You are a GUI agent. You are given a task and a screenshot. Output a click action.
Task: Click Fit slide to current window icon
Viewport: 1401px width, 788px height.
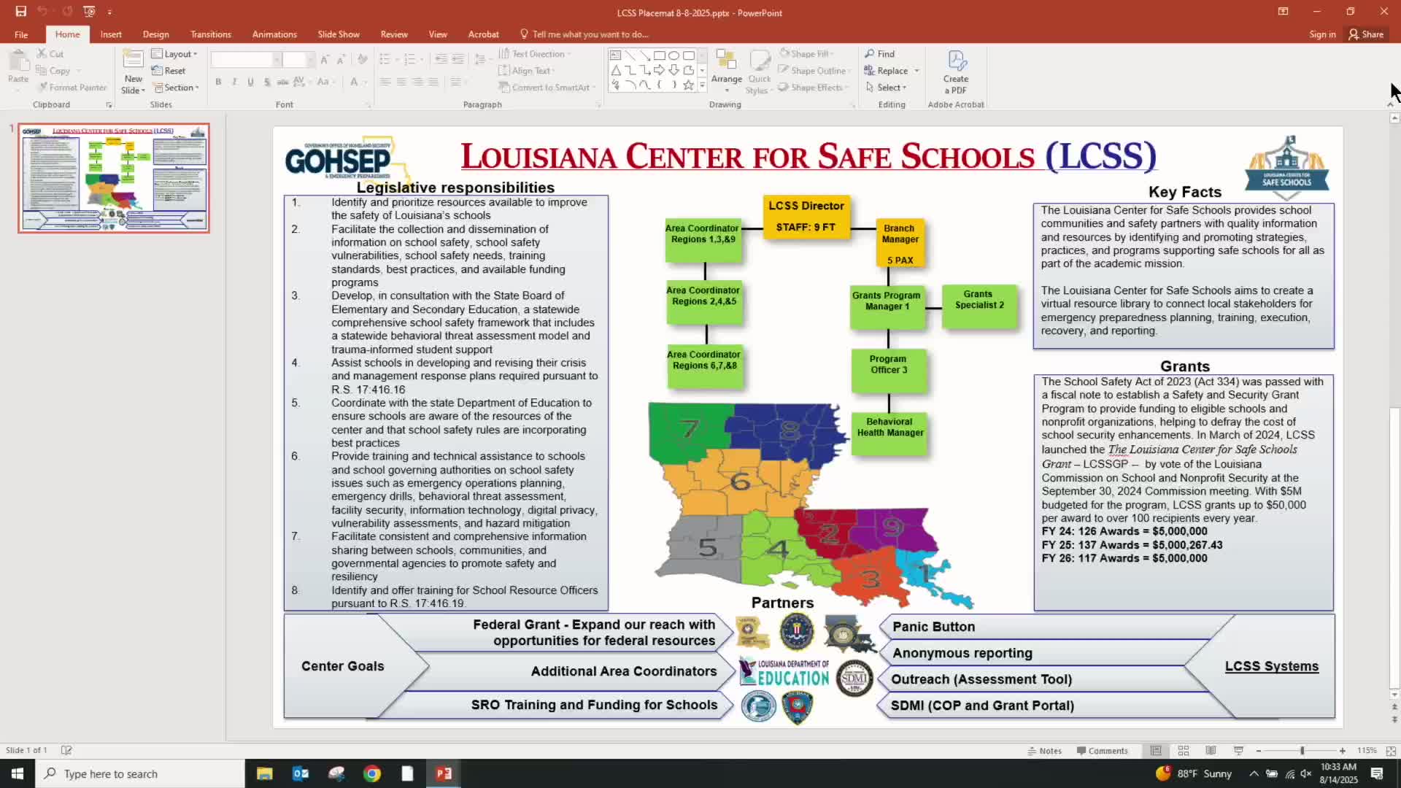[1391, 751]
